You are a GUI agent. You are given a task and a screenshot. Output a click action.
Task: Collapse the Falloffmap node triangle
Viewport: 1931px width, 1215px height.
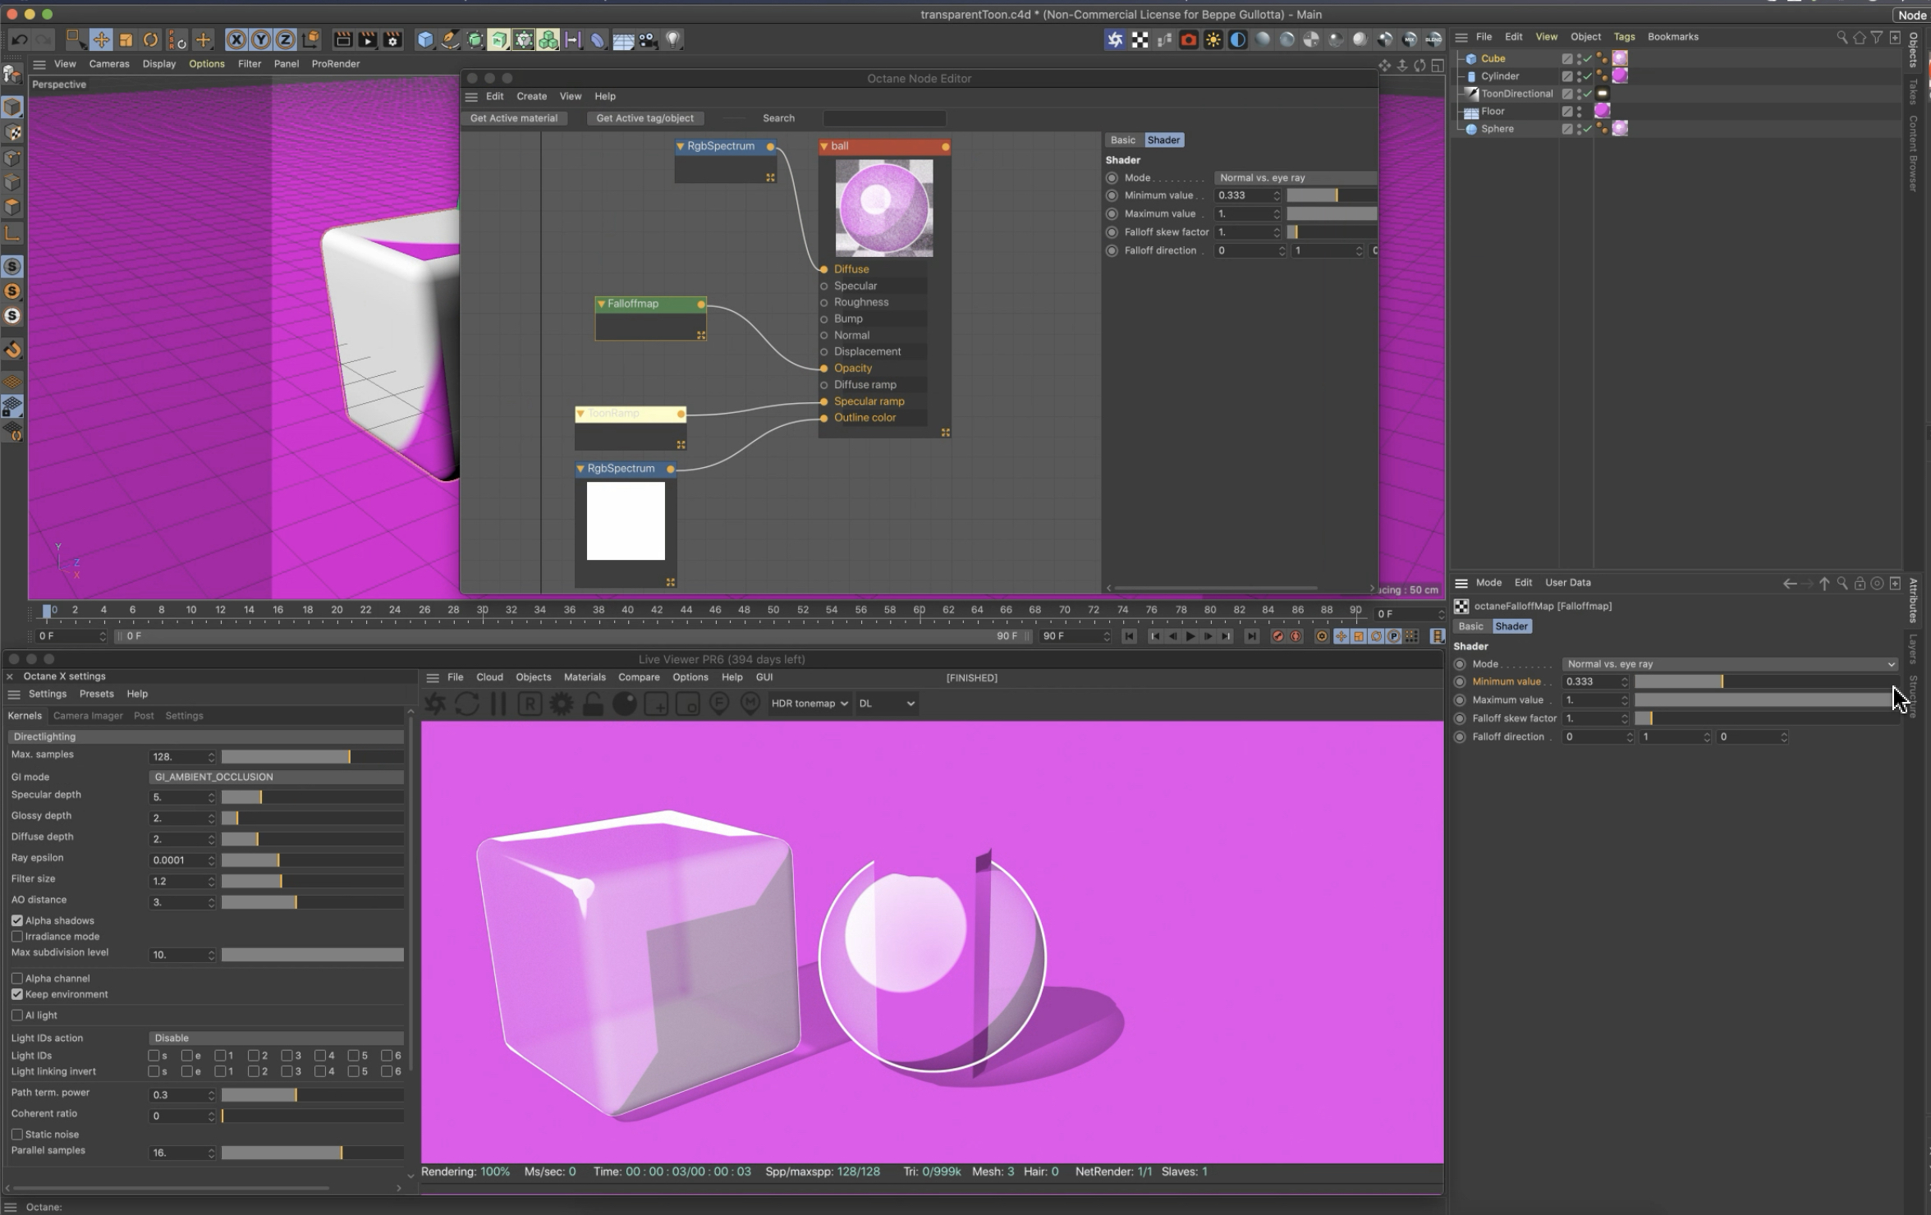coord(602,304)
